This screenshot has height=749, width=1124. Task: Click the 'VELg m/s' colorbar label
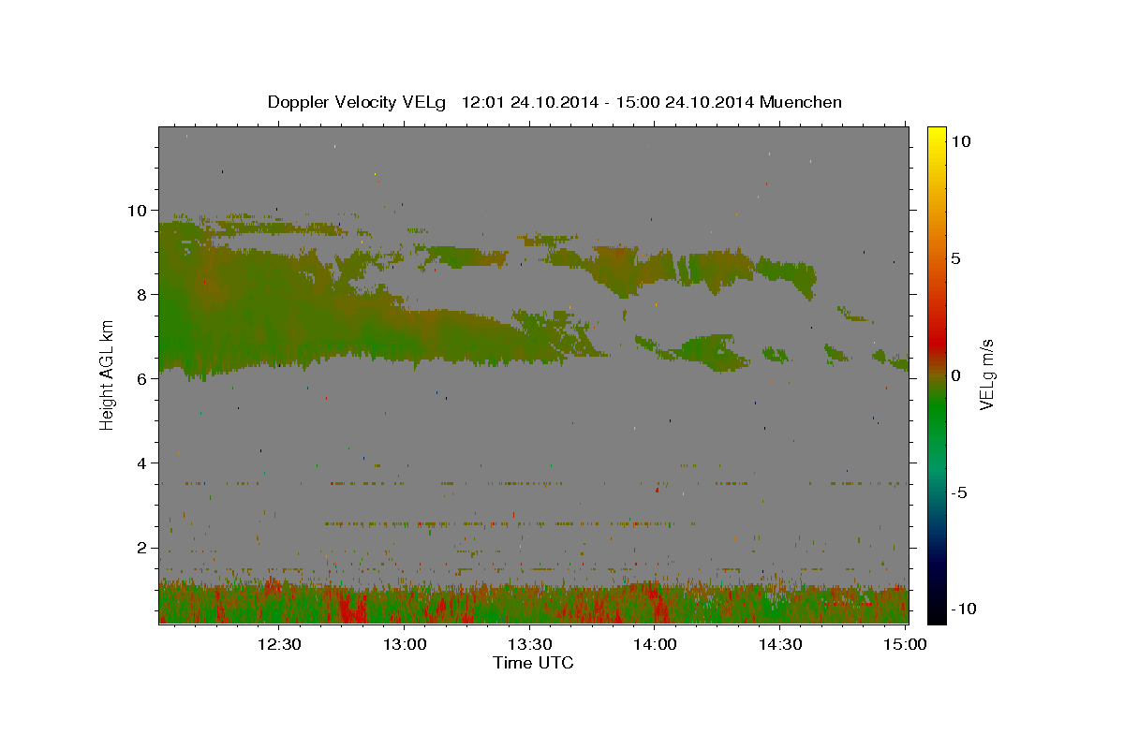[x=986, y=374]
